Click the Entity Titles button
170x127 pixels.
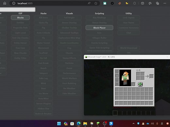pos(20,58)
